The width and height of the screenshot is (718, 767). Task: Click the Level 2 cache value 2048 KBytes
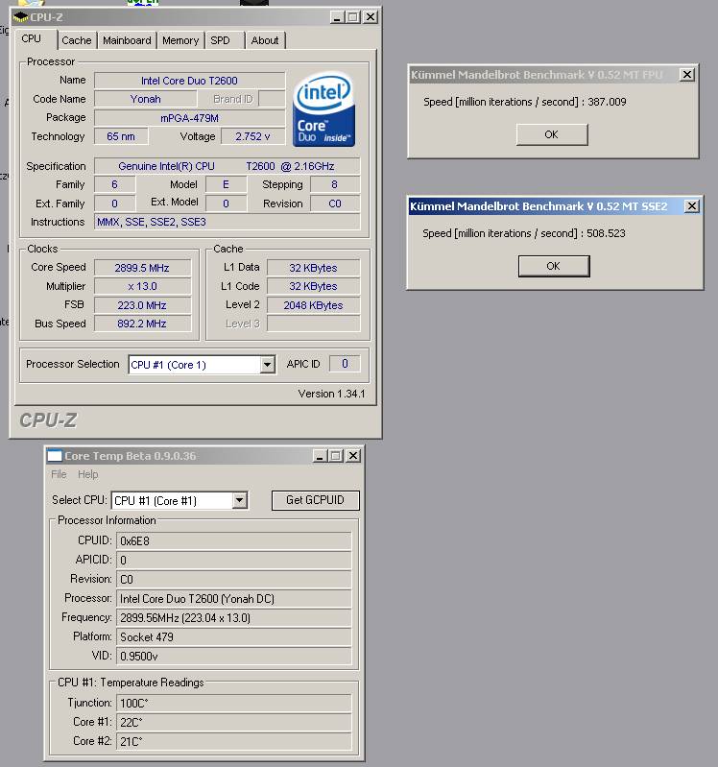[x=314, y=305]
